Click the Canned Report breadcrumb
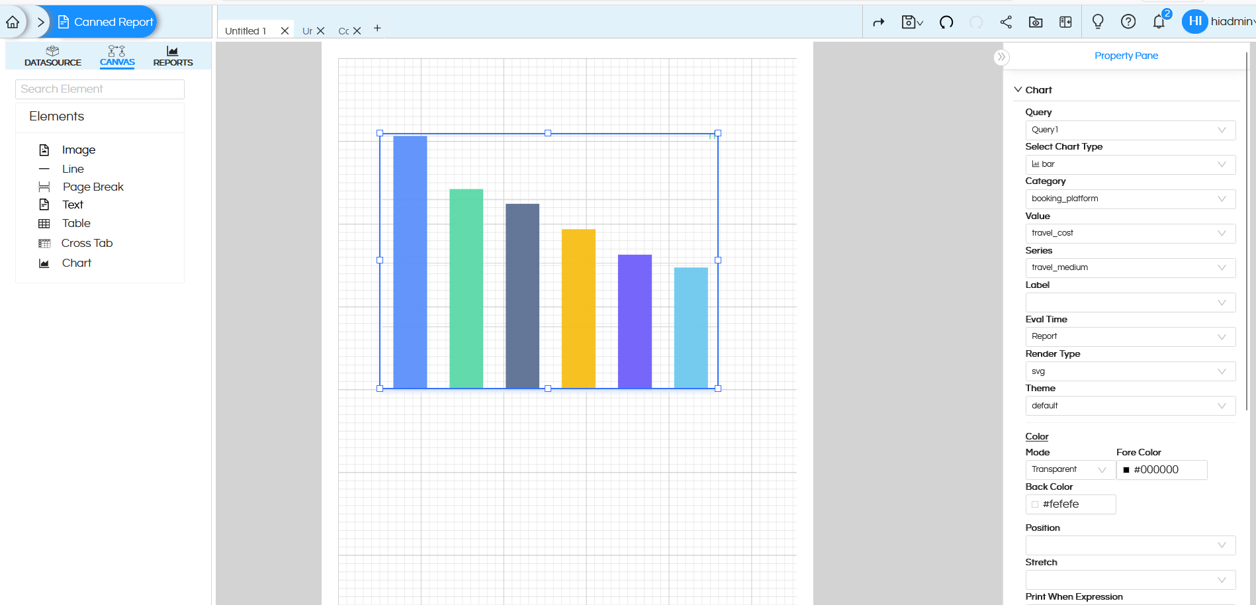Screen dimensions: 1256x605 (106, 22)
